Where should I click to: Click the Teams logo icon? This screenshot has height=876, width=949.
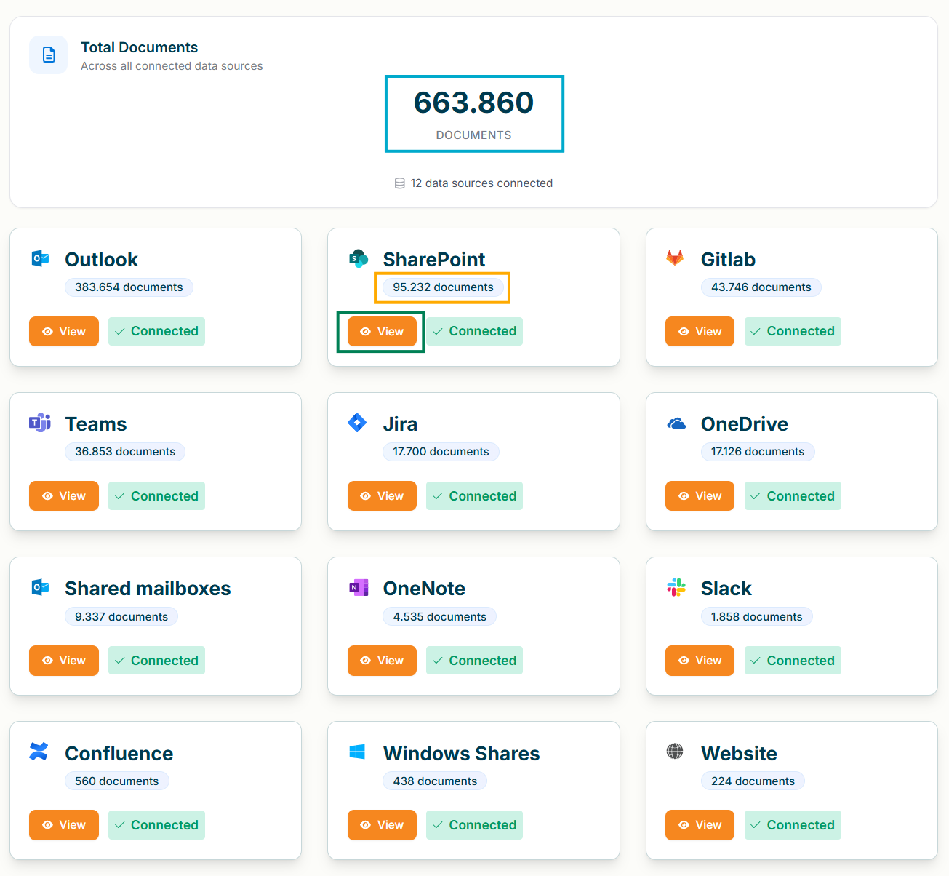[x=40, y=423]
